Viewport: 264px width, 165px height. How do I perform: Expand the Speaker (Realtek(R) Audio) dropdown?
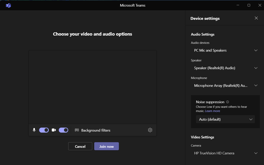225,68
